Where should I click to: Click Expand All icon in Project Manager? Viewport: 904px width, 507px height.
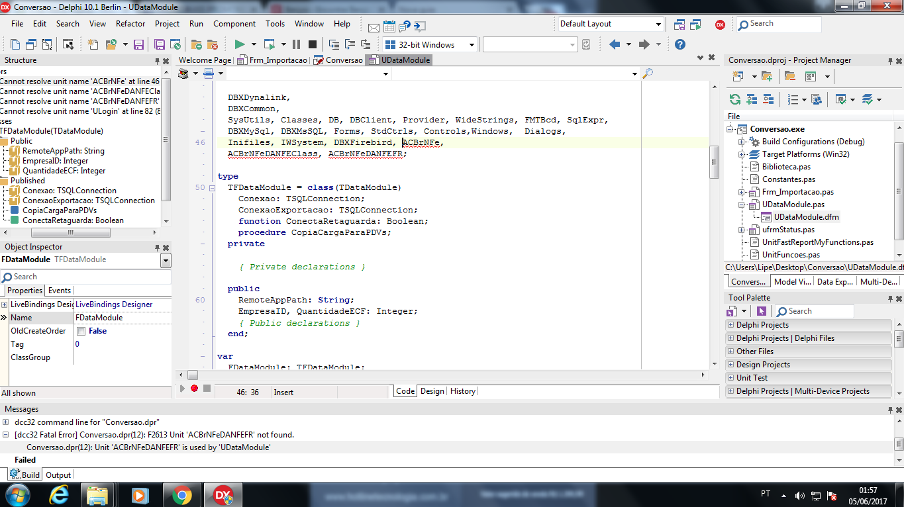[752, 99]
